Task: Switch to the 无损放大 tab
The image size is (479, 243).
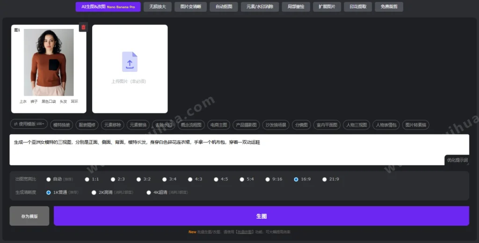Action: (x=157, y=7)
